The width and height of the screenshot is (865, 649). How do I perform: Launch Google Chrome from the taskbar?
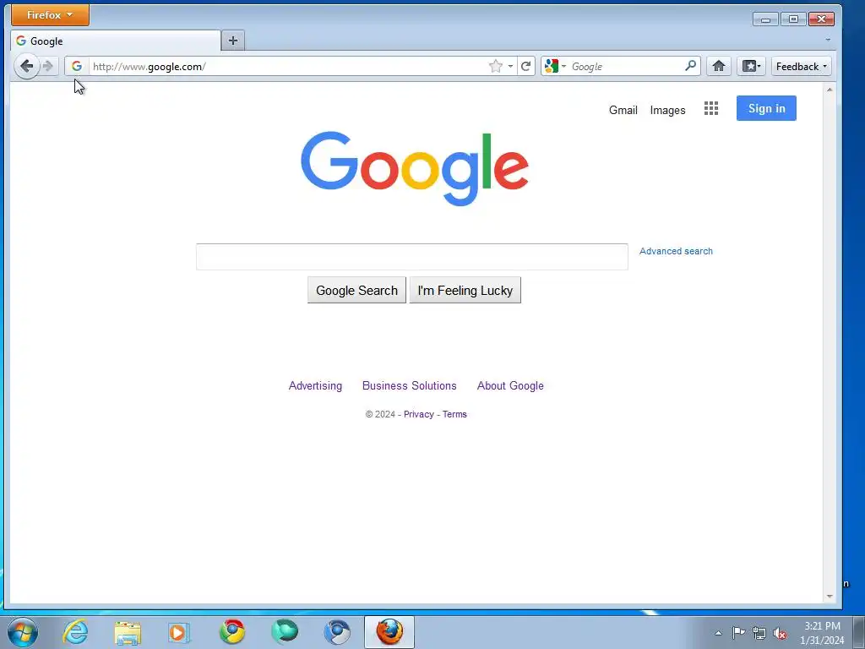click(x=232, y=632)
